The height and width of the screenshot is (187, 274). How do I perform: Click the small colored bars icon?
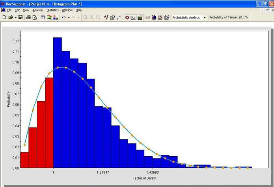tap(56, 17)
